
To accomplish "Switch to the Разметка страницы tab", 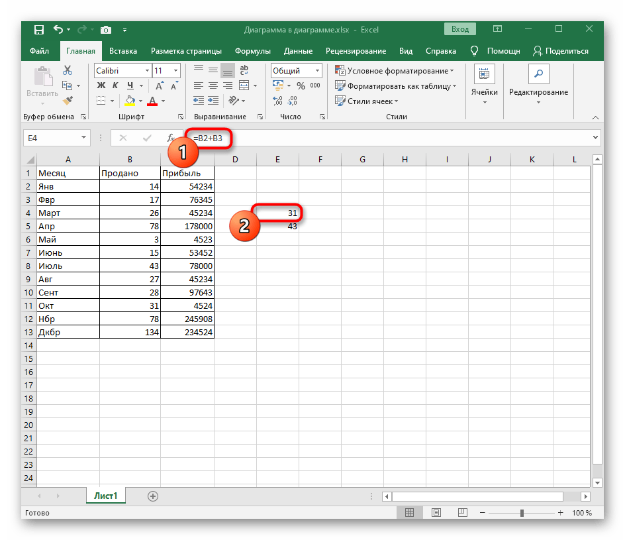I will pos(186,51).
